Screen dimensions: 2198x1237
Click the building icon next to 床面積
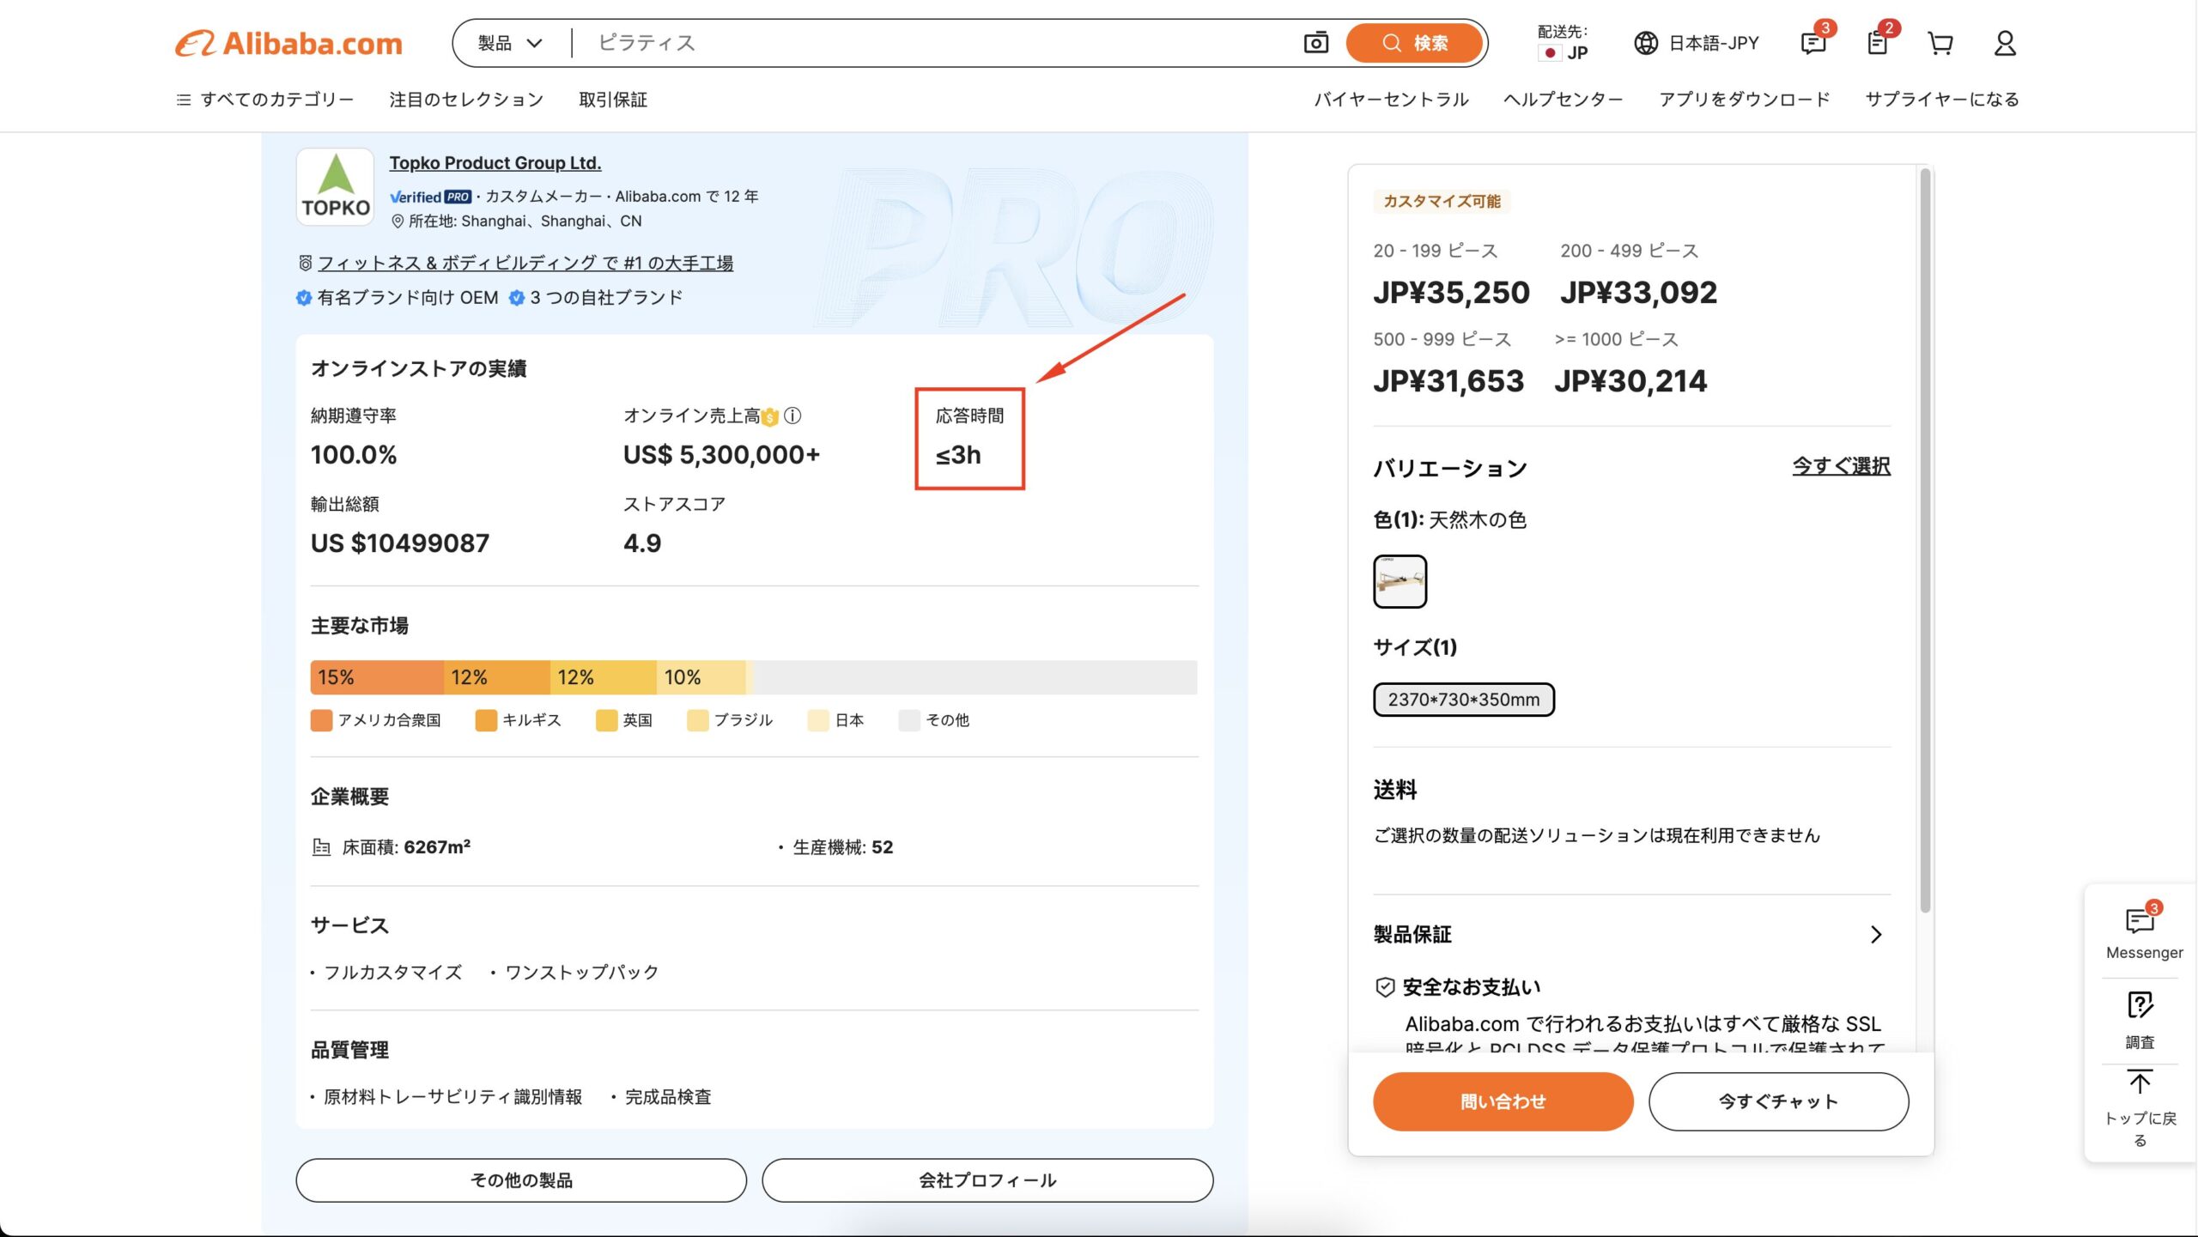[321, 847]
